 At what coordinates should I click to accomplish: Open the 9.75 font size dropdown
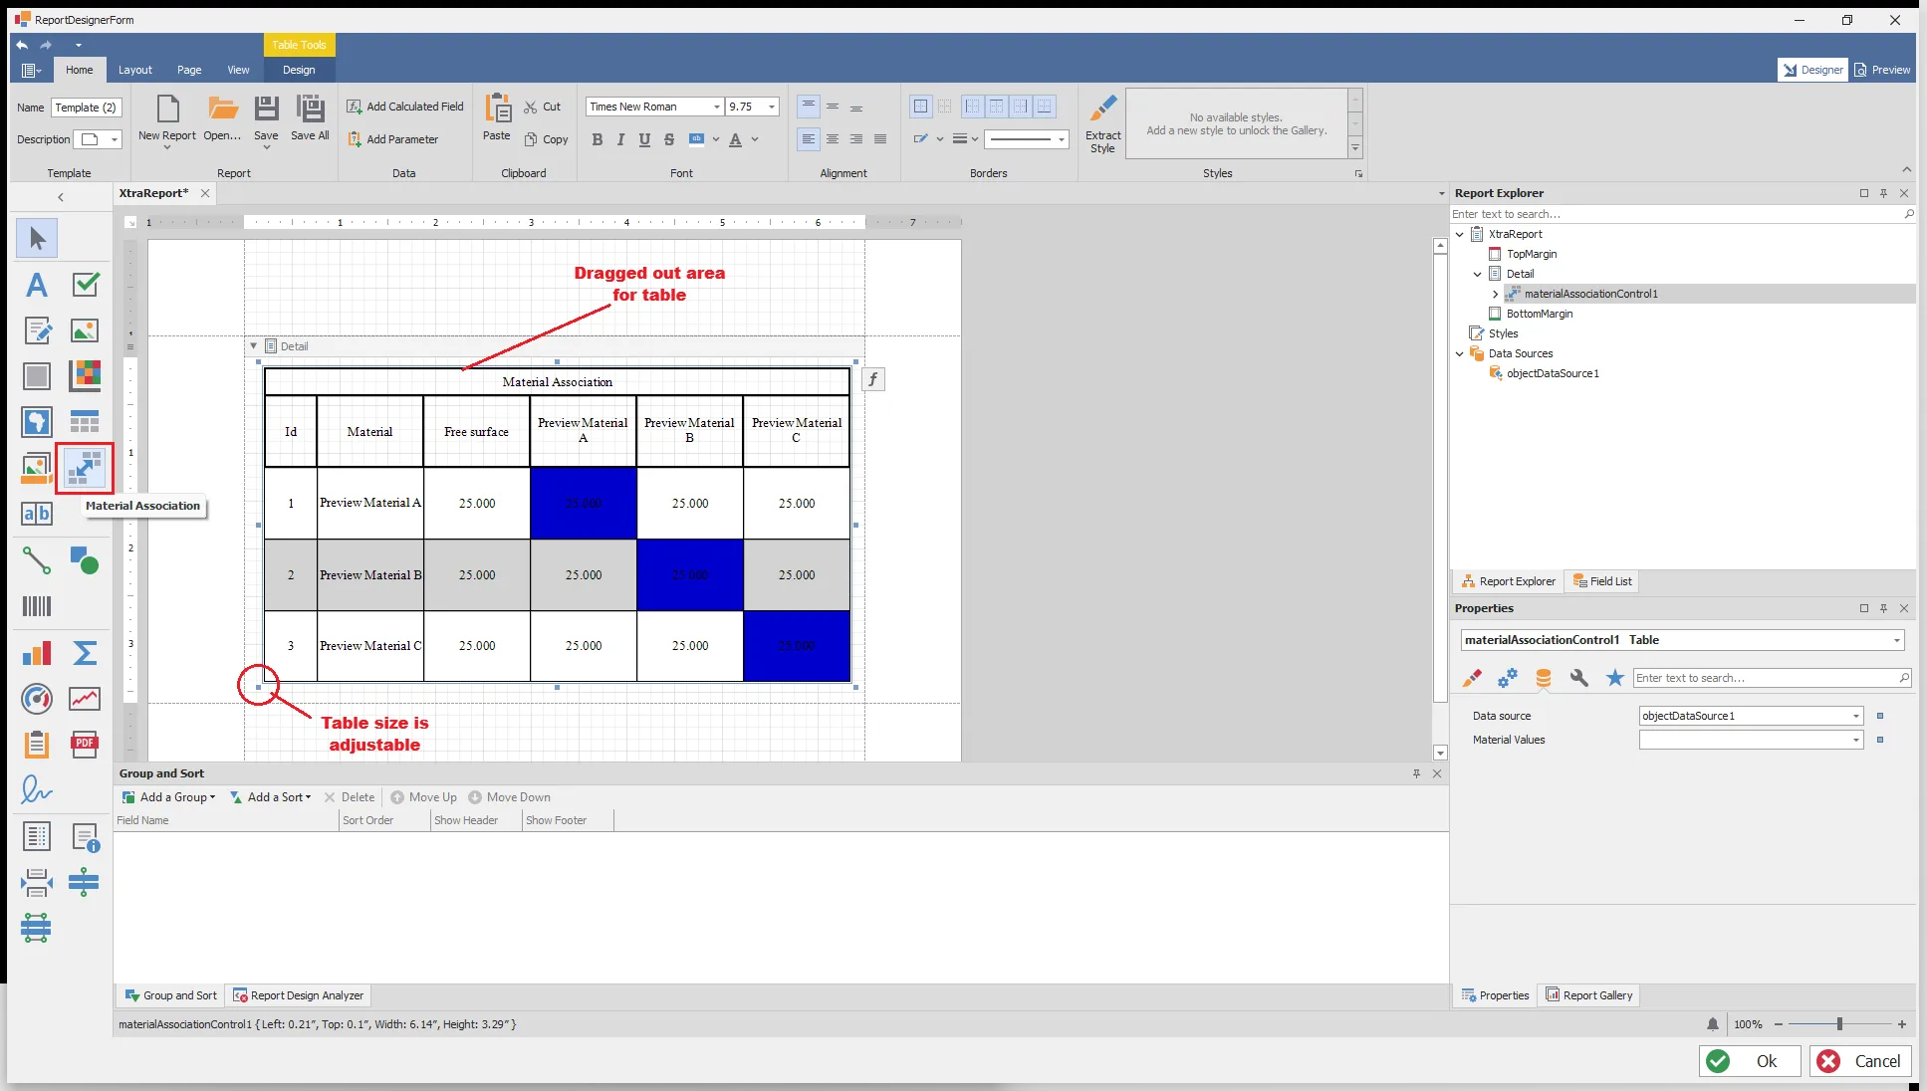pyautogui.click(x=771, y=107)
